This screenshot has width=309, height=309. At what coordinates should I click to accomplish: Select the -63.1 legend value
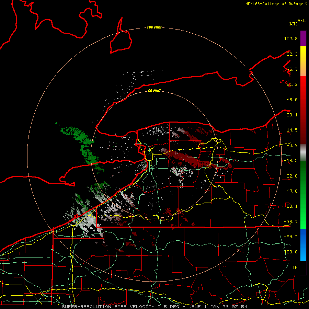tap(291, 206)
